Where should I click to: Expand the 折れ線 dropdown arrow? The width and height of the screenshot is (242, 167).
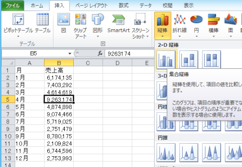click(179, 36)
